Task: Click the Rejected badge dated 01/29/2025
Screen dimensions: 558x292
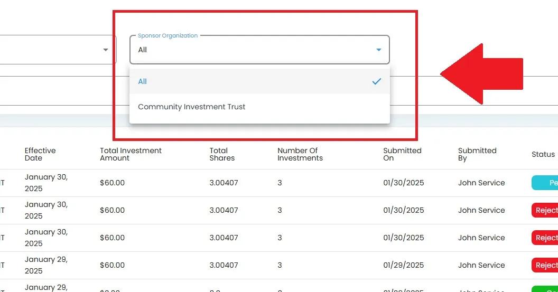Action: (545, 265)
